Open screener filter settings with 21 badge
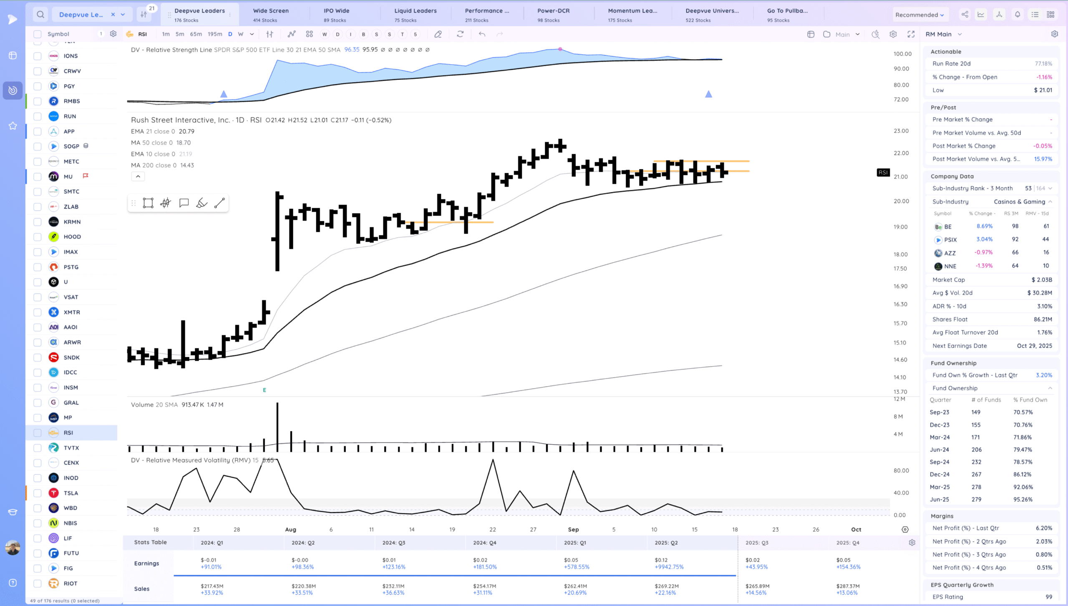The image size is (1068, 606). tap(144, 15)
